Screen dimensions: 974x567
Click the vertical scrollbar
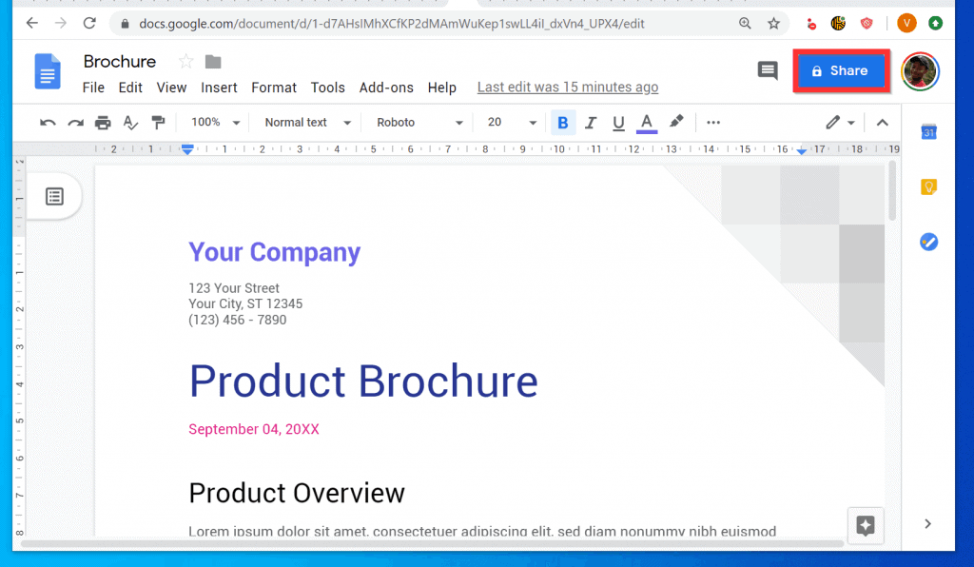click(x=892, y=190)
